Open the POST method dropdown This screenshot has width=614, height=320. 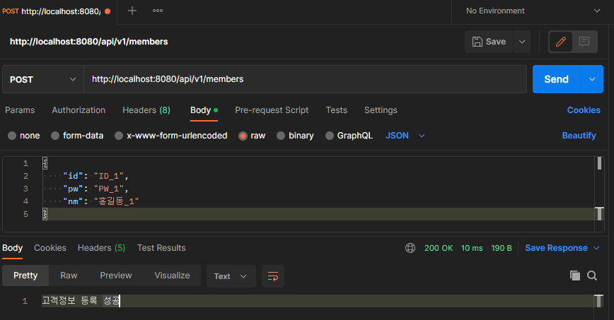43,79
